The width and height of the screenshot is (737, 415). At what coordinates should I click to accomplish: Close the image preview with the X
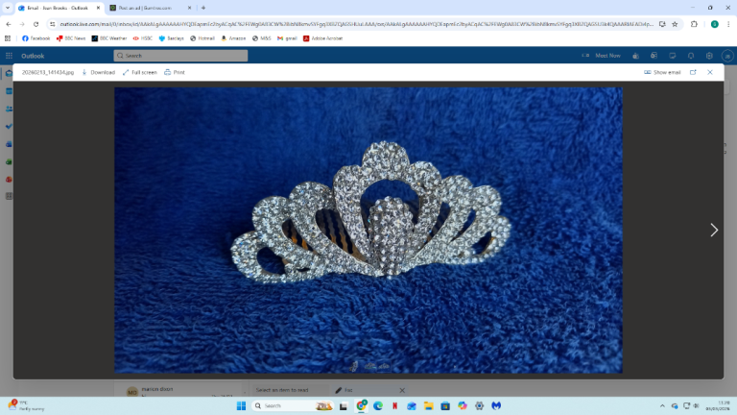click(x=710, y=72)
